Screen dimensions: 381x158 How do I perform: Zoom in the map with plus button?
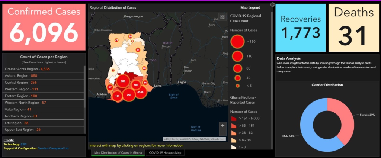click(222, 125)
